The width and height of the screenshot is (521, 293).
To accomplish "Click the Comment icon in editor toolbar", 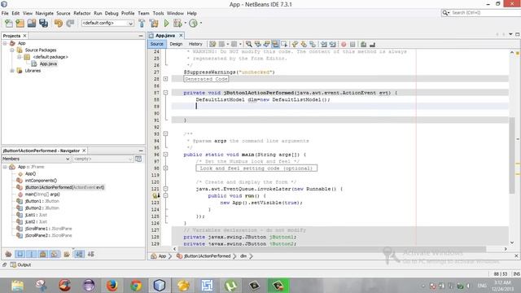I will tap(364, 44).
